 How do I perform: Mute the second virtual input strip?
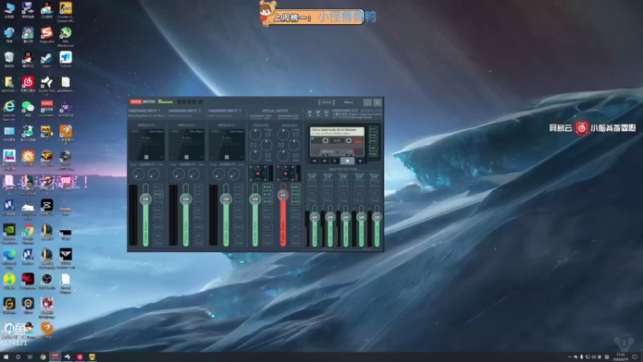pos(296,243)
